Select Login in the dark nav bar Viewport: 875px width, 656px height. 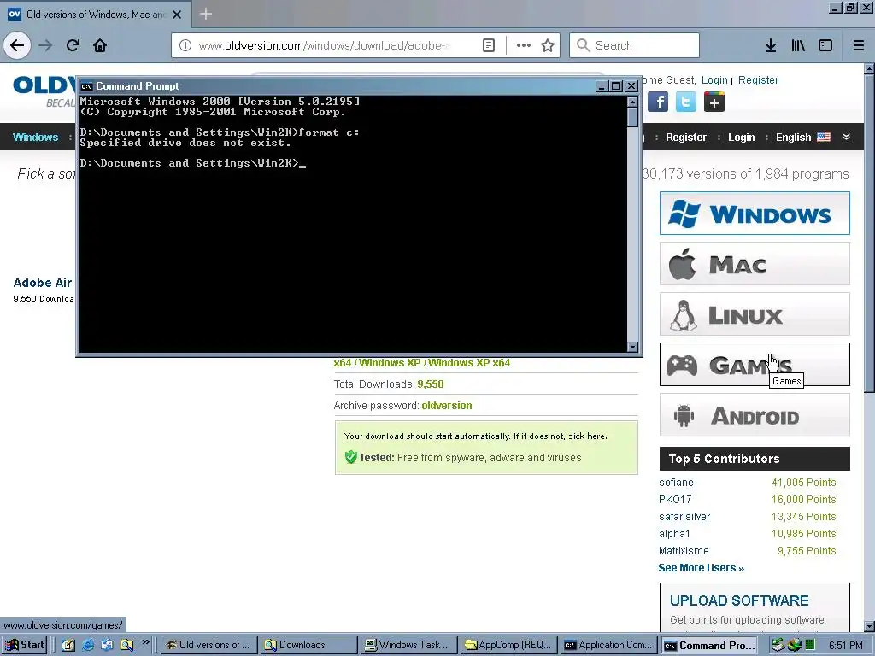point(741,138)
